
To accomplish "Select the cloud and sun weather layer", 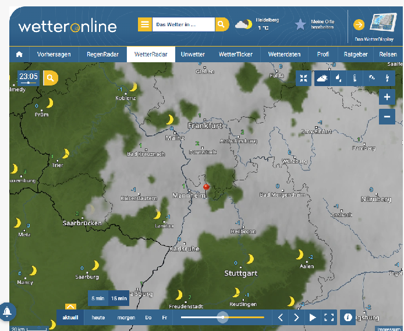I will pos(322,78).
